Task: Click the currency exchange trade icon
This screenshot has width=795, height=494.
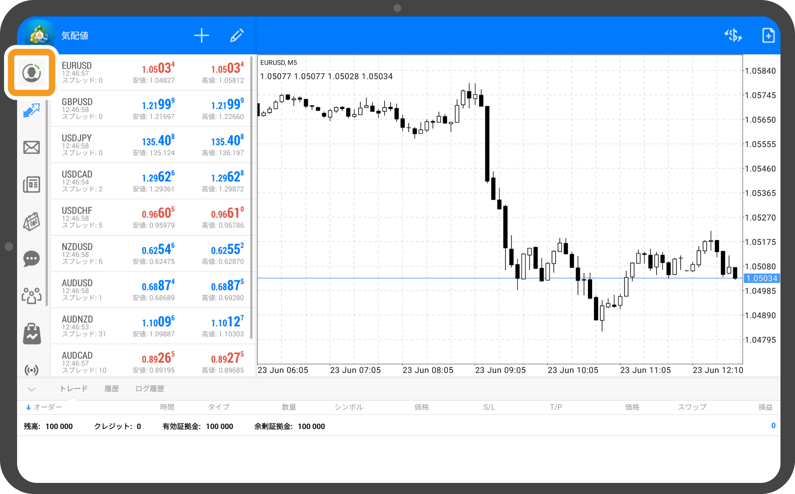Action: click(733, 35)
